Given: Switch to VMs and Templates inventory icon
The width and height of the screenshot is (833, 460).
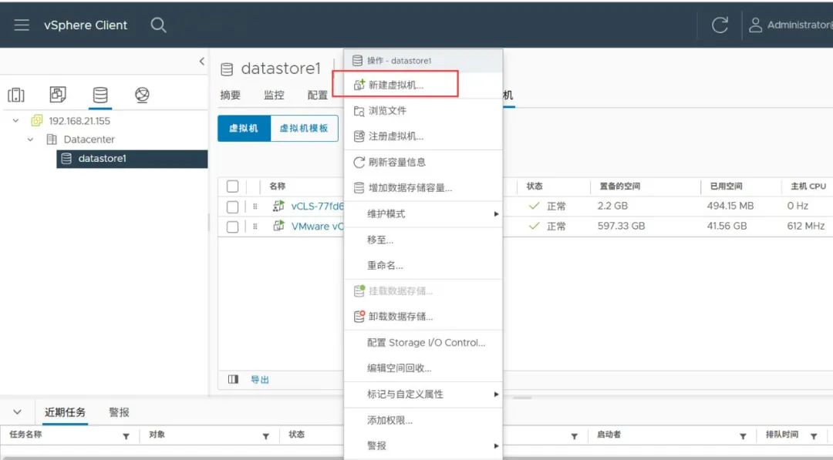Looking at the screenshot, I should tap(58, 95).
